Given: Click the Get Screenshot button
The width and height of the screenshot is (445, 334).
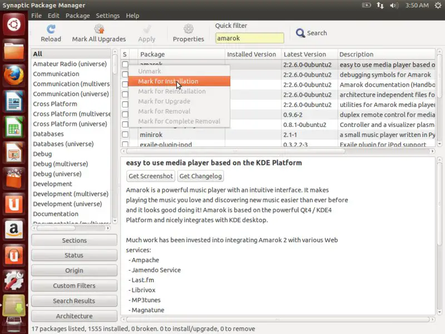Looking at the screenshot, I should pos(151,176).
